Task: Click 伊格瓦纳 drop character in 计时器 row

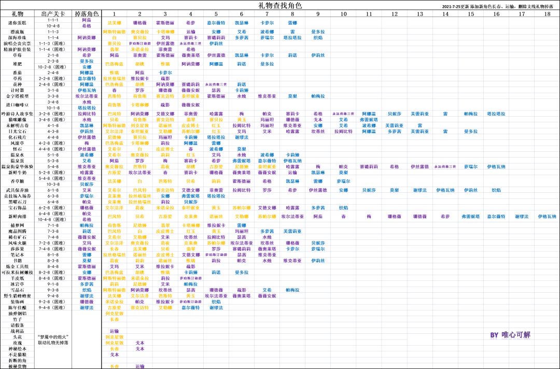Action: (87, 90)
